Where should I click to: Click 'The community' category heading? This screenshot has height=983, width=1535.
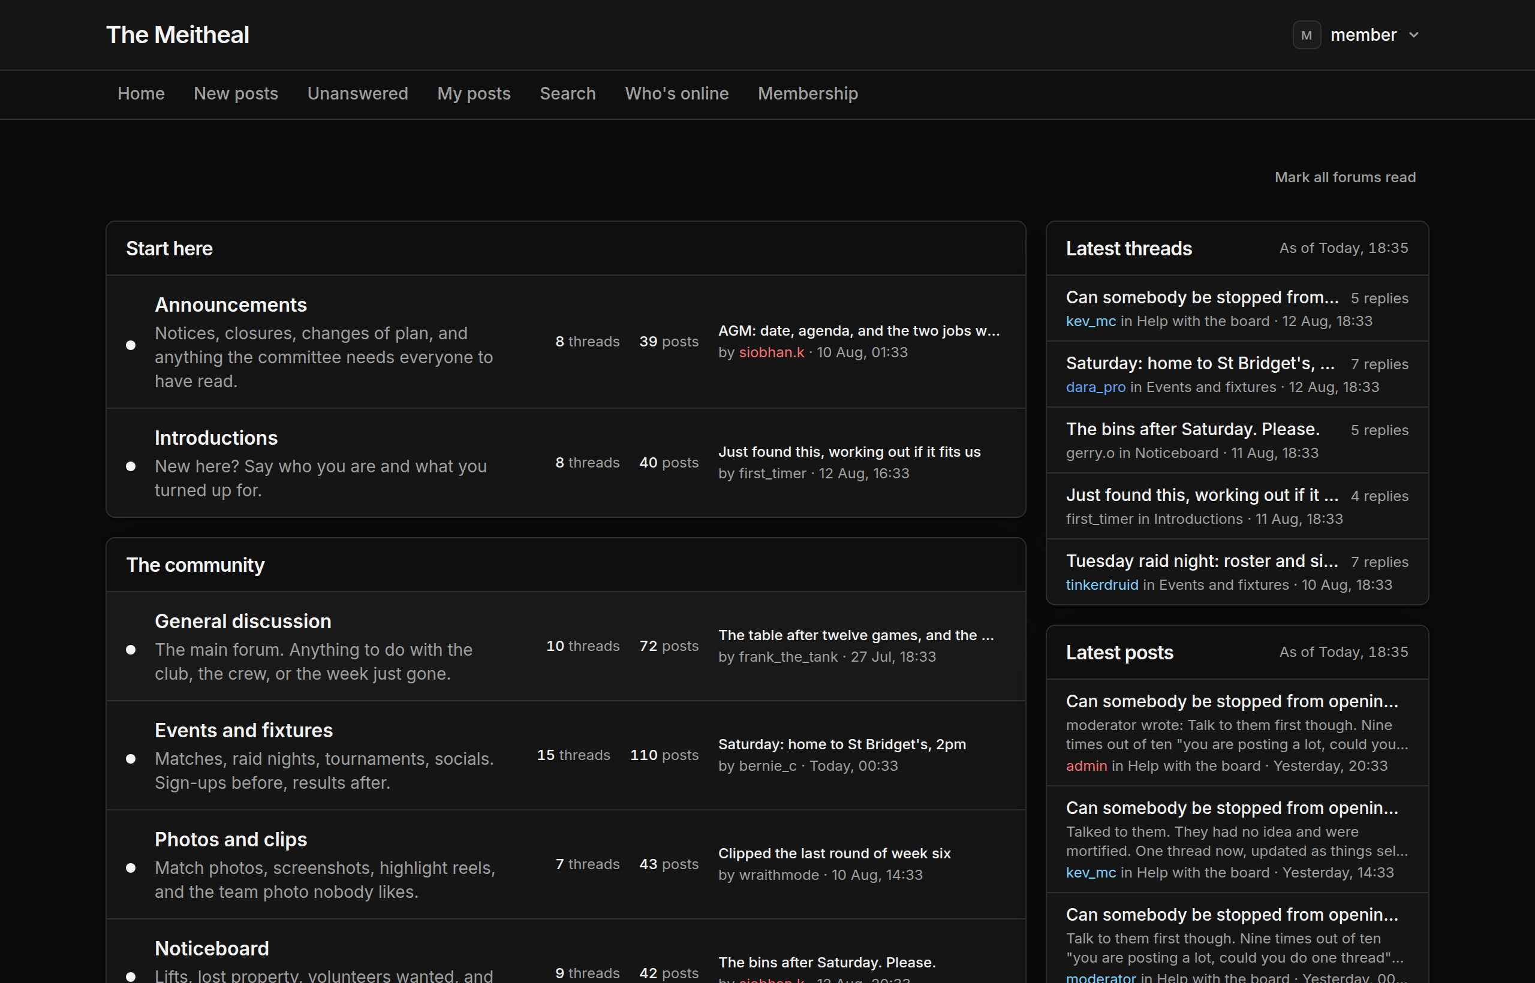pos(195,566)
